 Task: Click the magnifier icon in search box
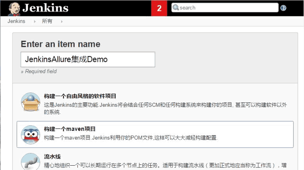point(175,7)
